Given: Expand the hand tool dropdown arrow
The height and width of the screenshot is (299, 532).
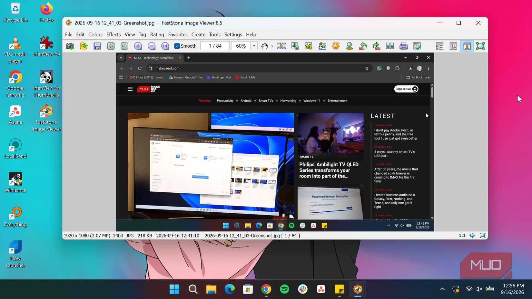Looking at the screenshot, I should [272, 46].
